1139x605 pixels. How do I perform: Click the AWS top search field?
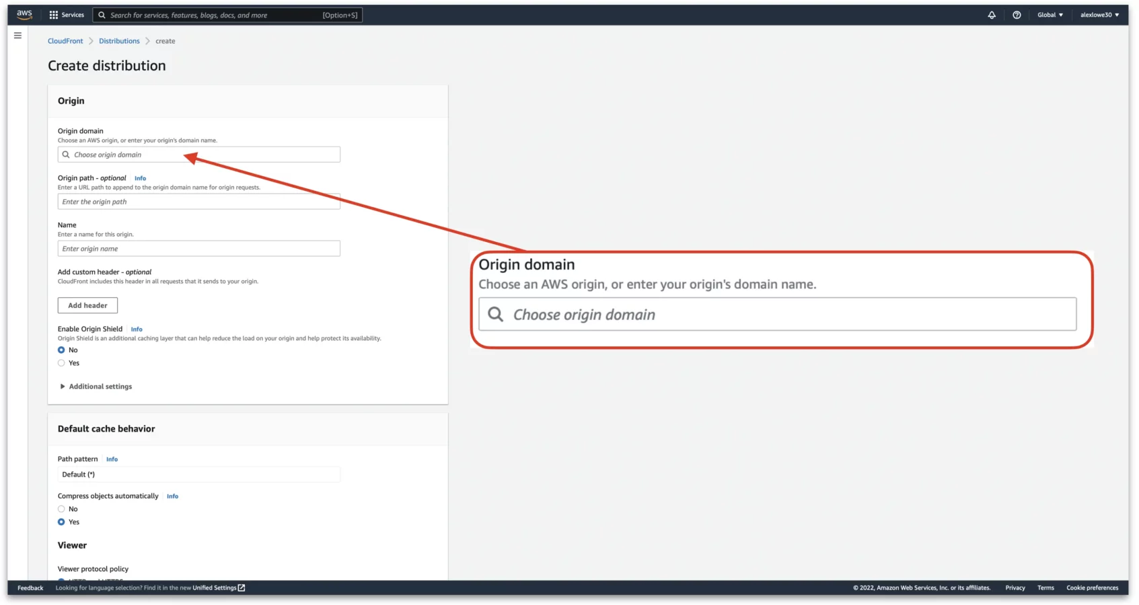click(x=227, y=15)
